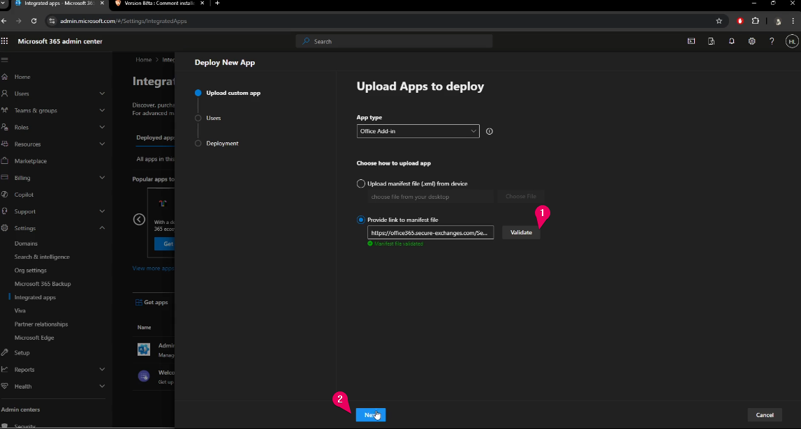Expand the Teams & groups section
This screenshot has width=801, height=429.
(x=102, y=110)
